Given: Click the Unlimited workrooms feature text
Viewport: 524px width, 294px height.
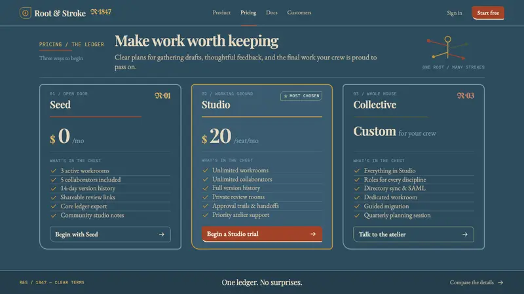Looking at the screenshot, I should click(240, 171).
